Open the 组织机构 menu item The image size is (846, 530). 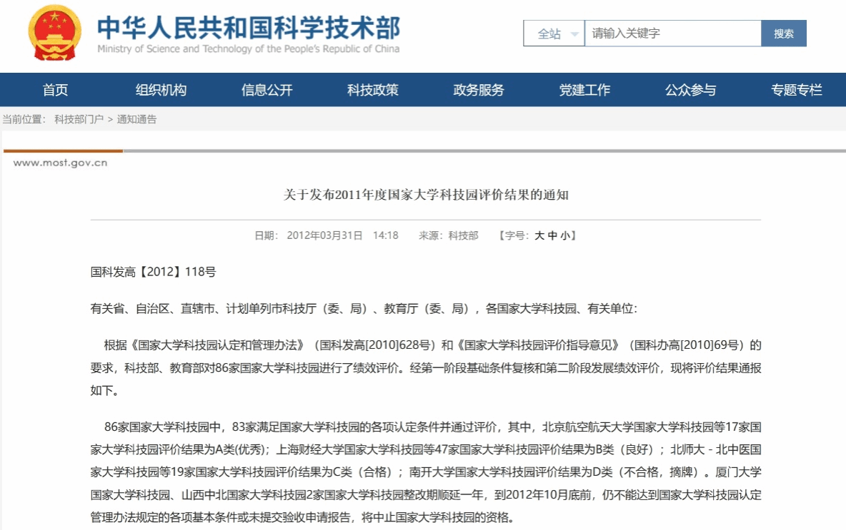click(x=161, y=90)
